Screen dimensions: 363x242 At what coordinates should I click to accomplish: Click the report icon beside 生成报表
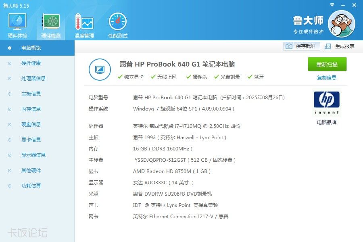tap(328, 46)
